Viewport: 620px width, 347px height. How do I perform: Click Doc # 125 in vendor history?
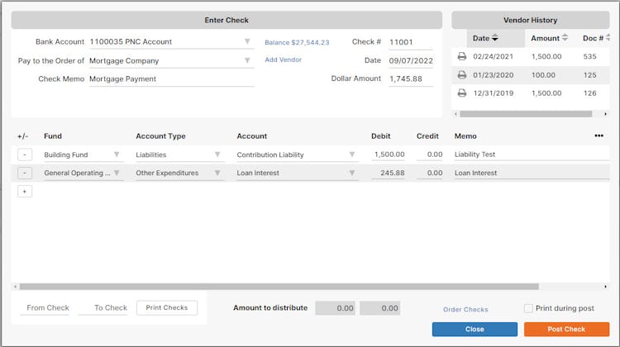[589, 75]
